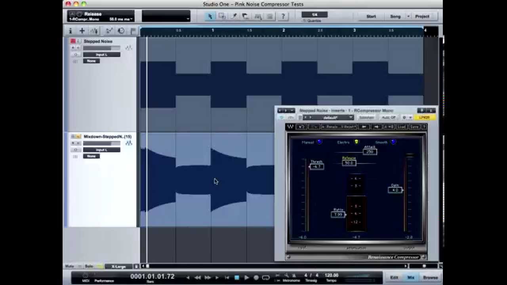Screen dimensions: 507x285
Task: Click Stepped Noise track automation icon
Action: click(129, 48)
